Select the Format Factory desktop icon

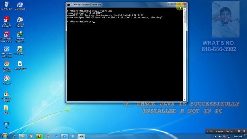pos(20,22)
